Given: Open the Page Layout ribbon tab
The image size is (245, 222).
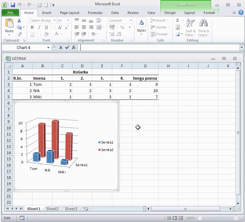Looking at the screenshot, I should pos(69,13).
